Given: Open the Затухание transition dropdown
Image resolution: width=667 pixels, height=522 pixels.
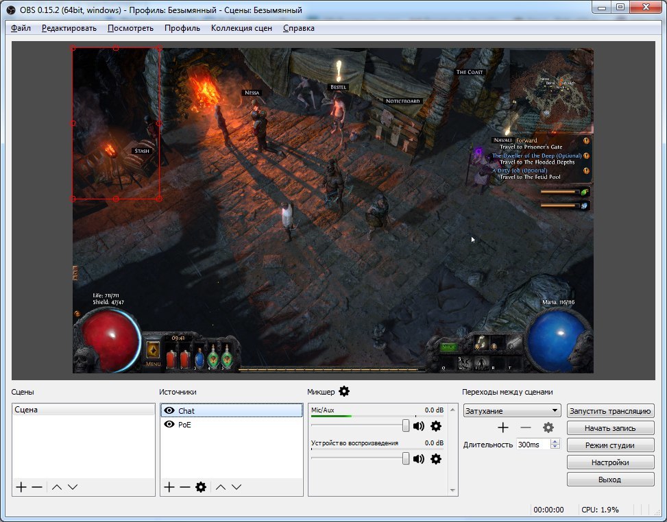Looking at the screenshot, I should (x=512, y=410).
